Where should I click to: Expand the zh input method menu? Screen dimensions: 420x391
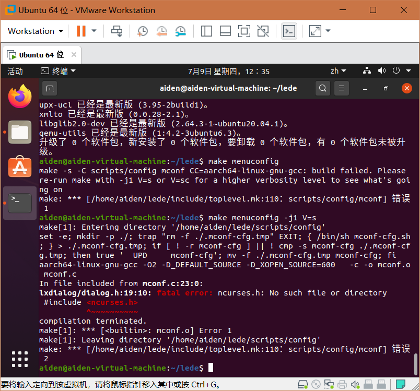[x=337, y=70]
